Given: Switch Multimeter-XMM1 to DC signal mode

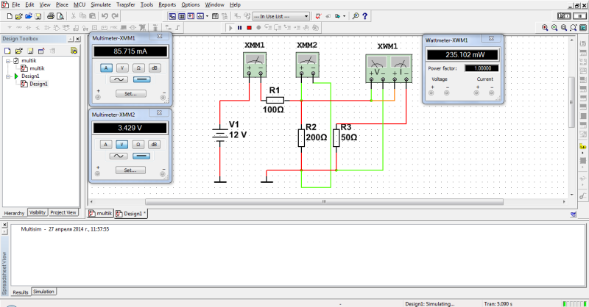Looking at the screenshot, I should (141, 79).
